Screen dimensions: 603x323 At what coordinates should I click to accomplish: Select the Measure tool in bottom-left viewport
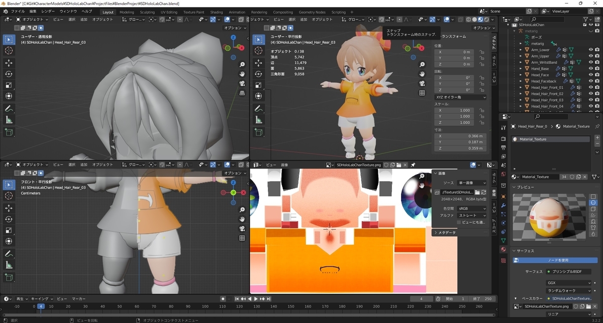click(9, 265)
